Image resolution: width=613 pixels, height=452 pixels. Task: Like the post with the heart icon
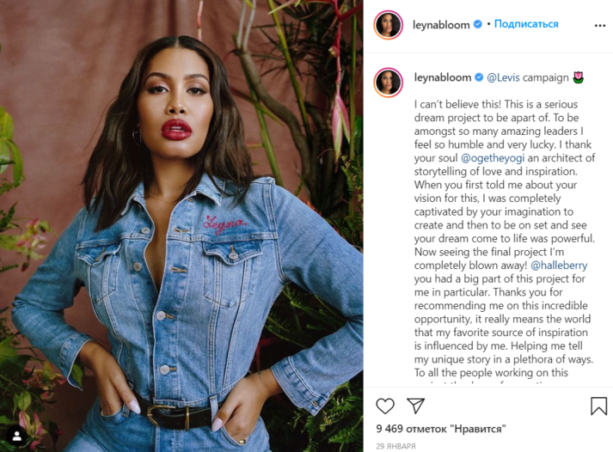385,406
